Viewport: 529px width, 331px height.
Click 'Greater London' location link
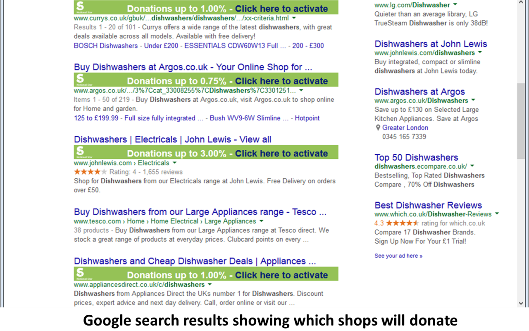405,128
